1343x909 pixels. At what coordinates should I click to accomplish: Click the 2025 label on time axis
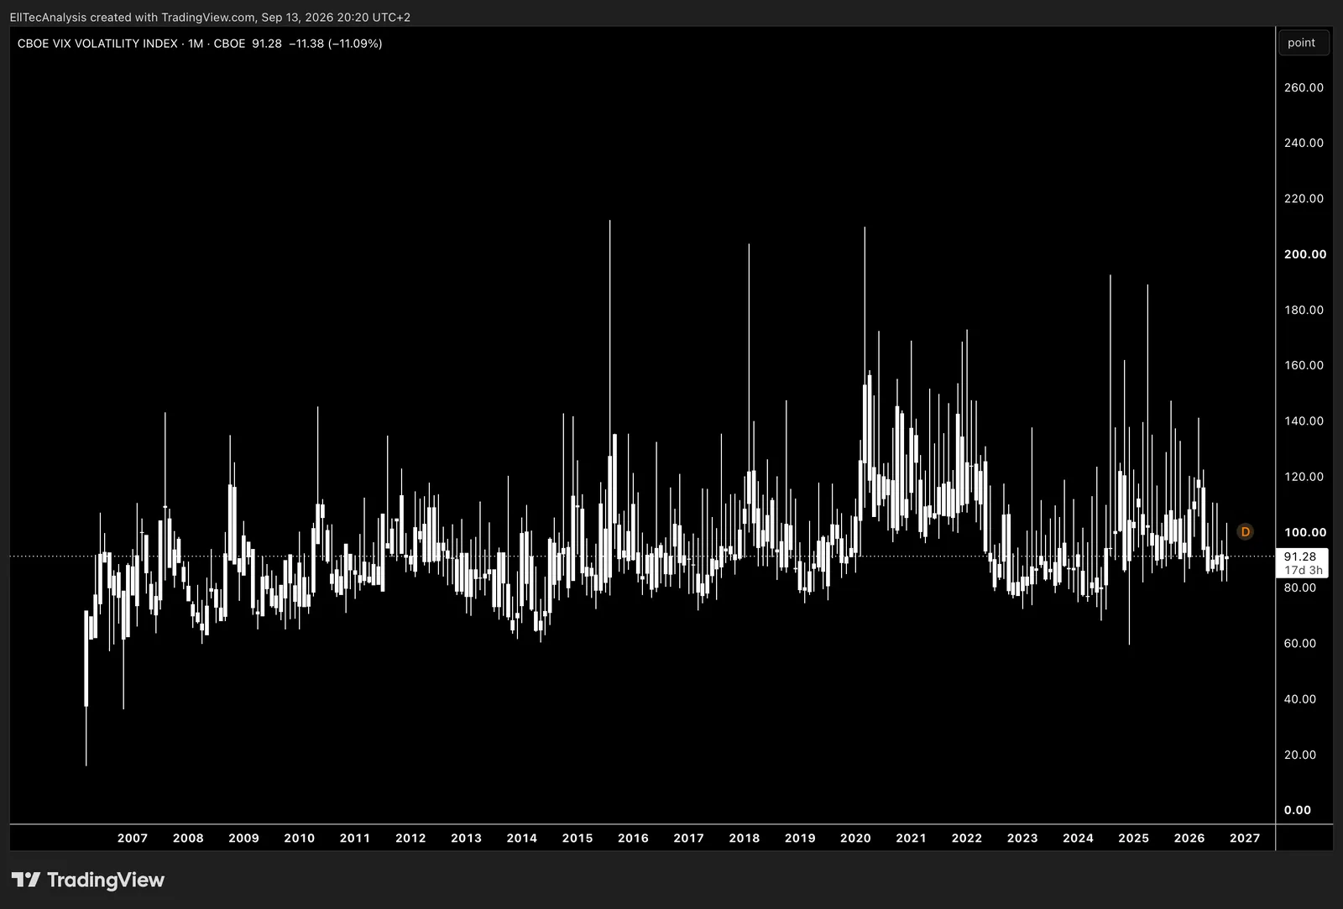(1134, 838)
